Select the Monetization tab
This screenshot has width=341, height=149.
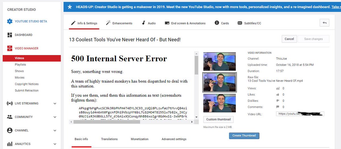pyautogui.click(x=140, y=139)
